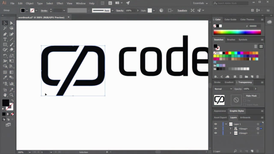
Task: Select the Free Transform tool
Action: (12, 61)
